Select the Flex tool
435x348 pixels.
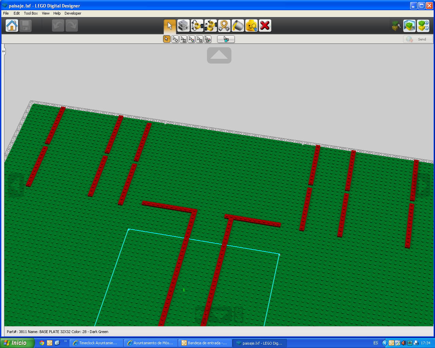tap(224, 25)
